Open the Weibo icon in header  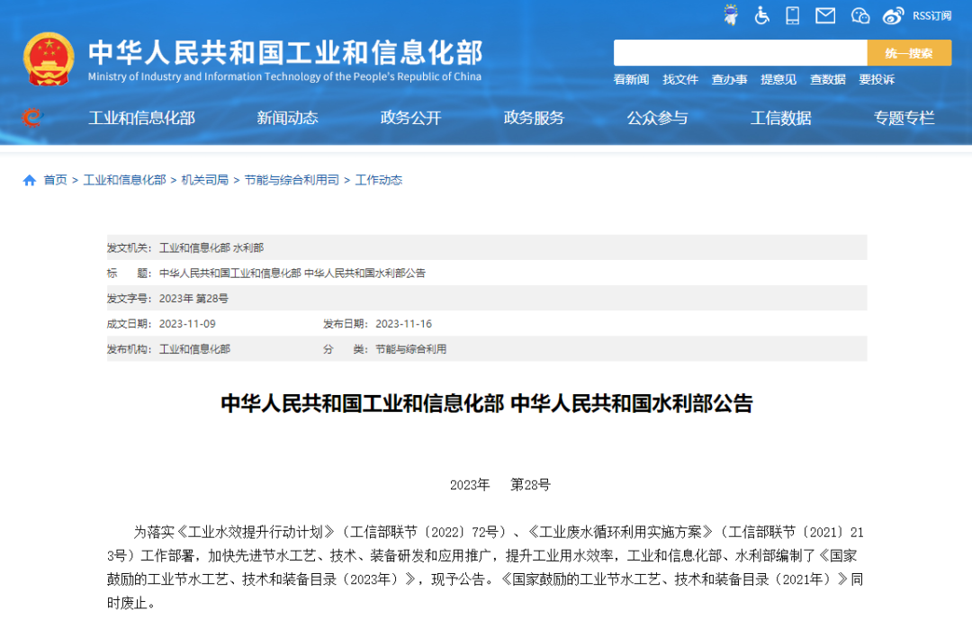click(x=893, y=15)
